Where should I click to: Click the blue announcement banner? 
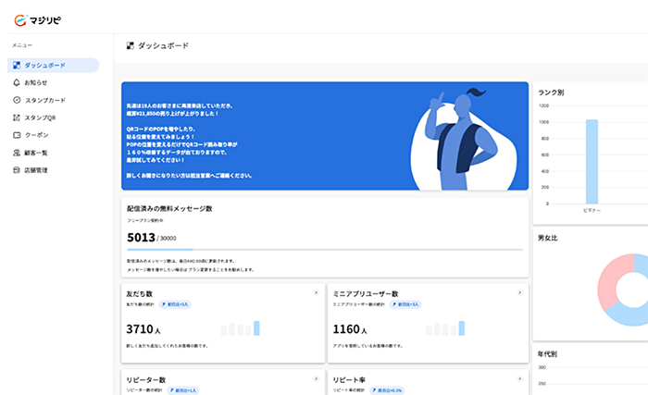(324, 136)
